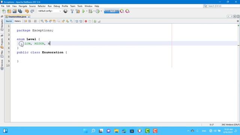240x135 pixels.
Task: Click the split editor icon at the right edge
Action: [238, 21]
